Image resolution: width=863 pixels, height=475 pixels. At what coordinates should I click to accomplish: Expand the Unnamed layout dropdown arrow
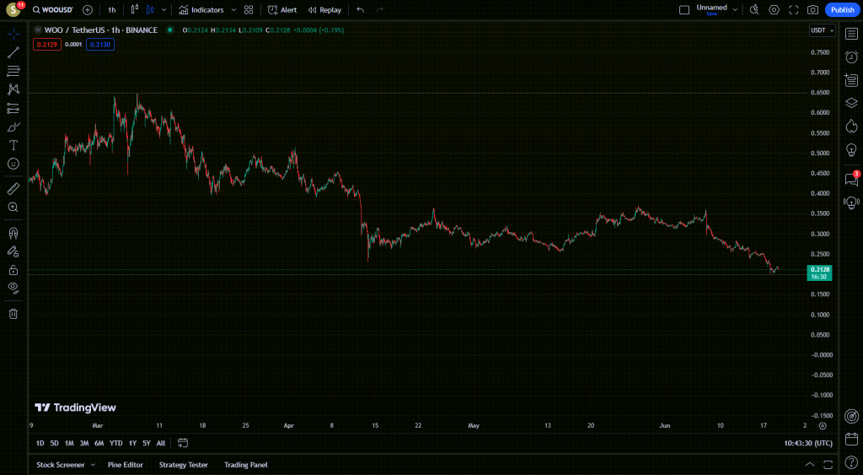[735, 10]
